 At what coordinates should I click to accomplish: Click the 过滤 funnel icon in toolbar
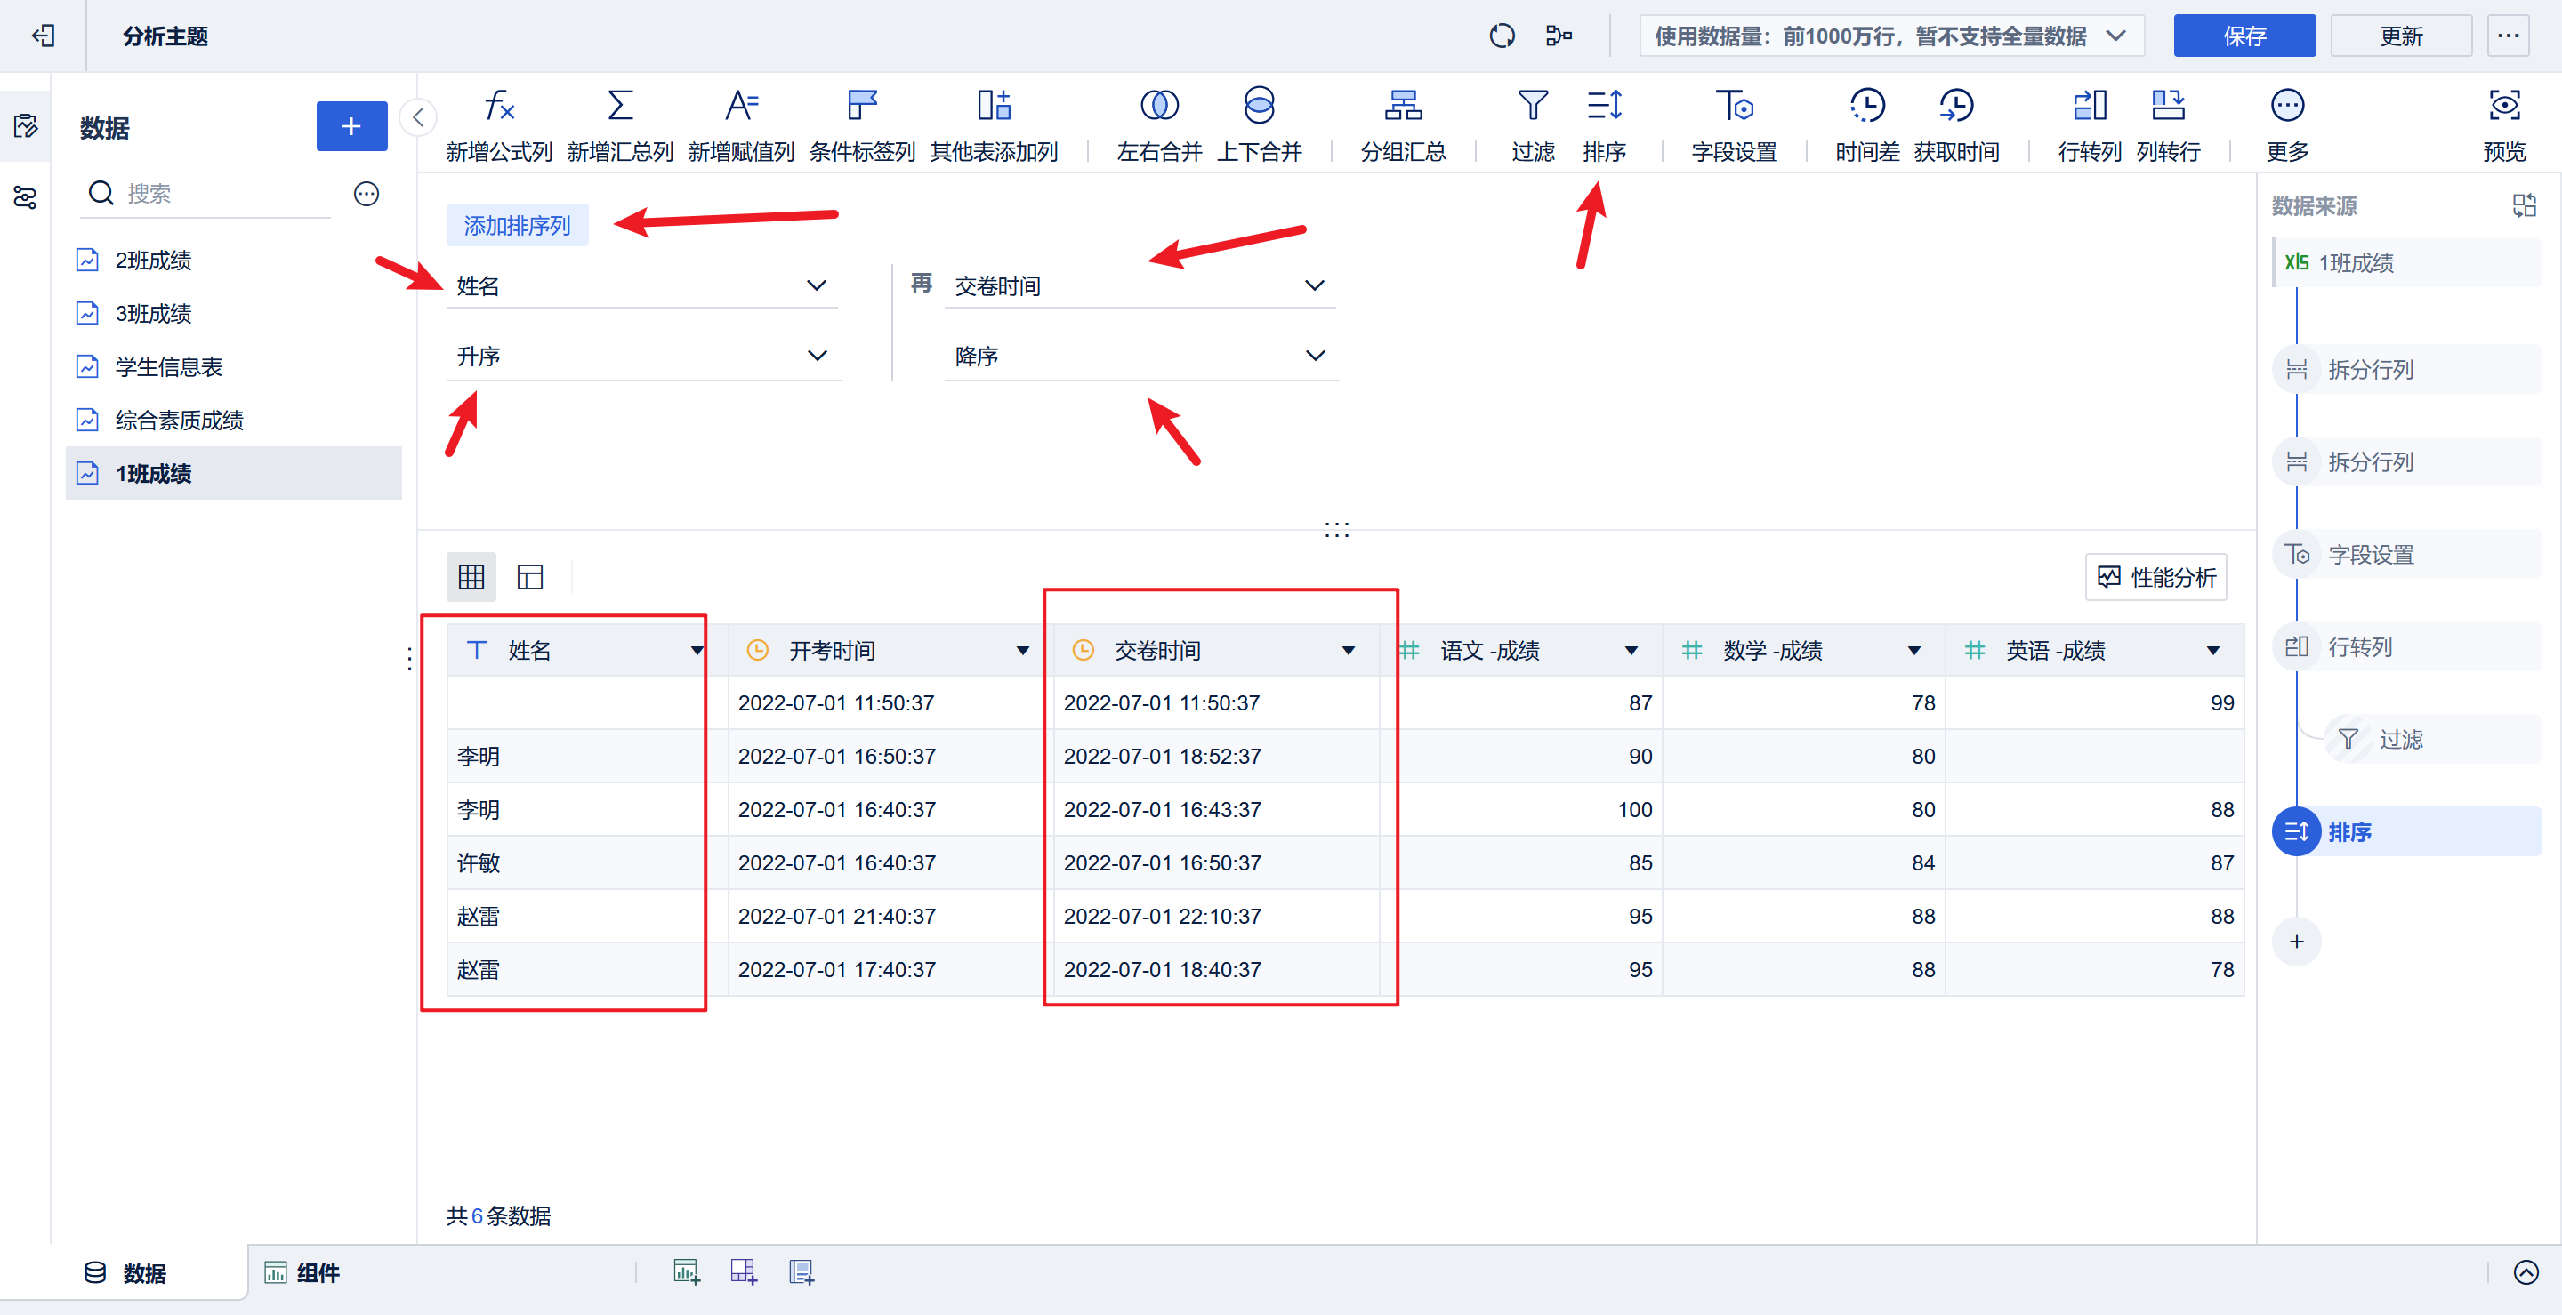[x=1532, y=105]
